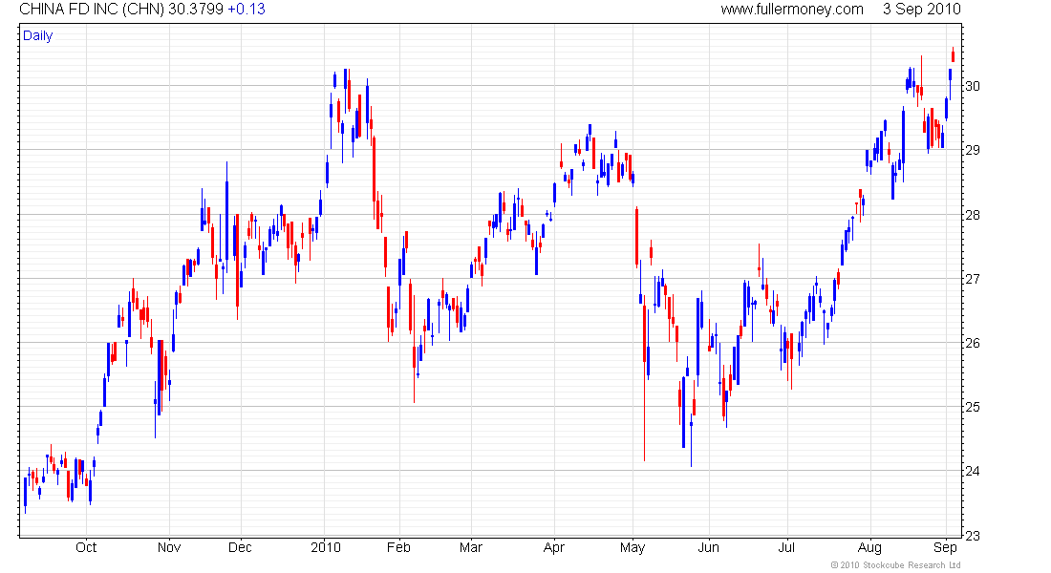This screenshot has height=573, width=1051.
Task: Click the 30 price axis label
Action: 972,86
